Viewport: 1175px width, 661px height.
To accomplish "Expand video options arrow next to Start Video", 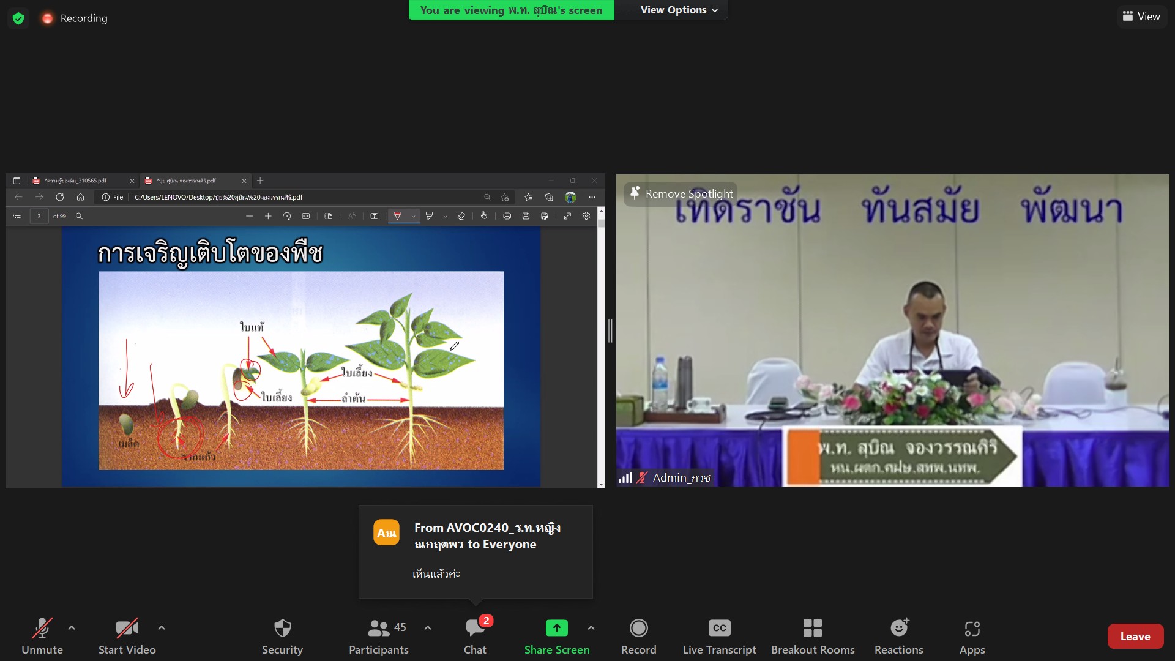I will [x=162, y=628].
